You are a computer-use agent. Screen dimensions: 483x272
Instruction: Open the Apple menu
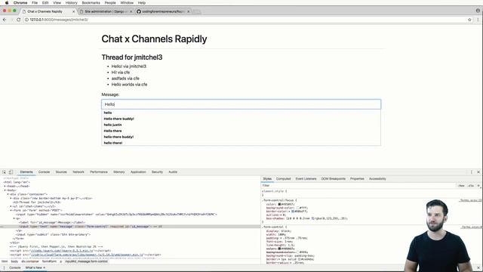[x=7, y=3]
